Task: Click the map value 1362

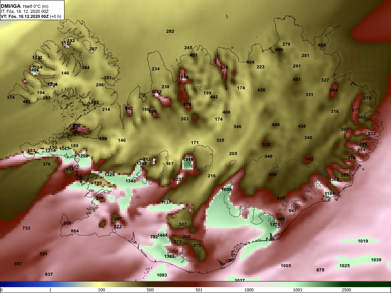Action: [334, 179]
